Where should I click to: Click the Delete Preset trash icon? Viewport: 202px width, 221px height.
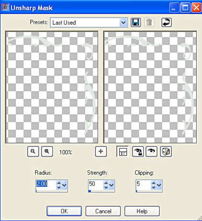[x=149, y=22]
